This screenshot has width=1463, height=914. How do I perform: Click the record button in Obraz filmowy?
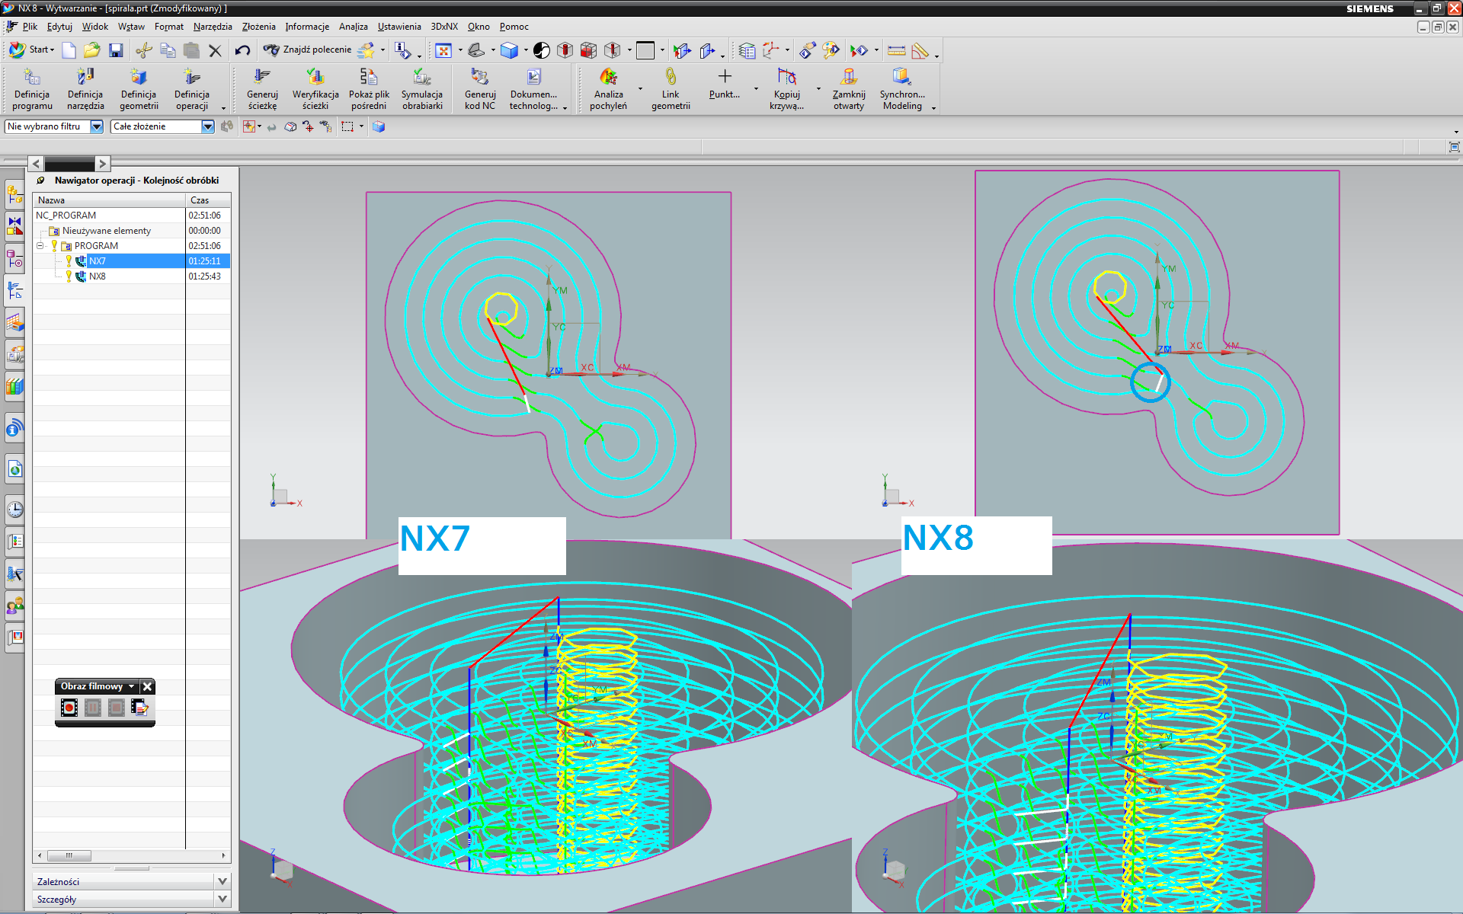point(69,708)
